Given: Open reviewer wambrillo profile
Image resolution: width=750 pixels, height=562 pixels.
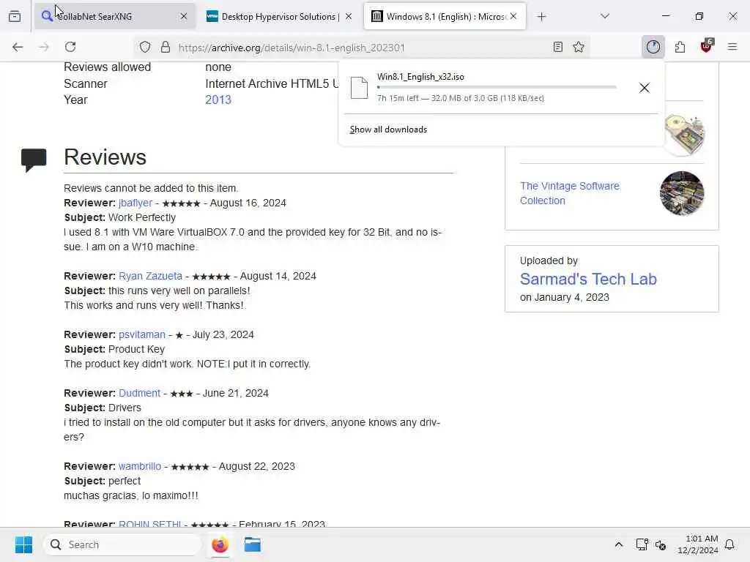Looking at the screenshot, I should [140, 466].
